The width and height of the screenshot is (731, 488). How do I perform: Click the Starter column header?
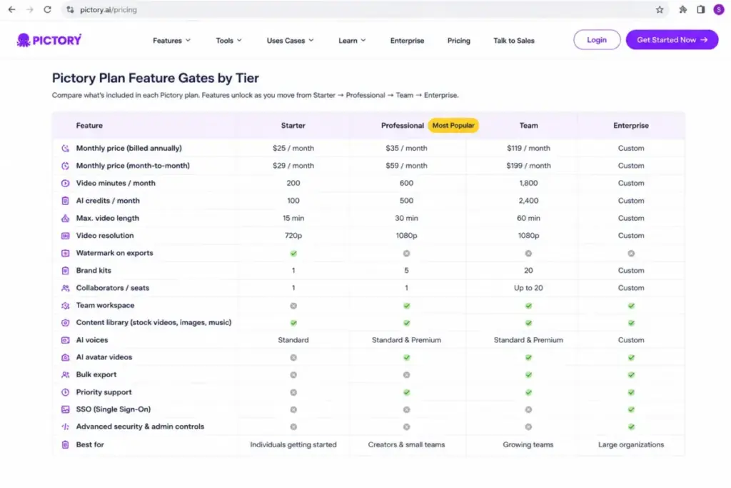click(293, 126)
